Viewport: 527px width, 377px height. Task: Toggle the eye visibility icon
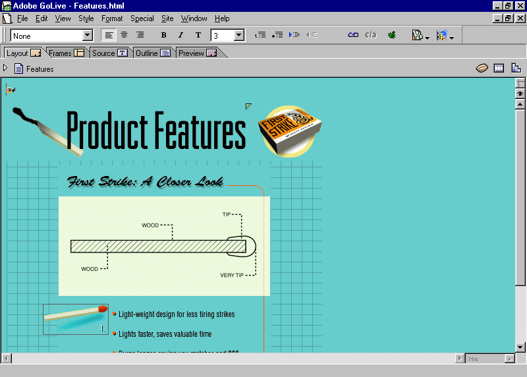pyautogui.click(x=520, y=94)
